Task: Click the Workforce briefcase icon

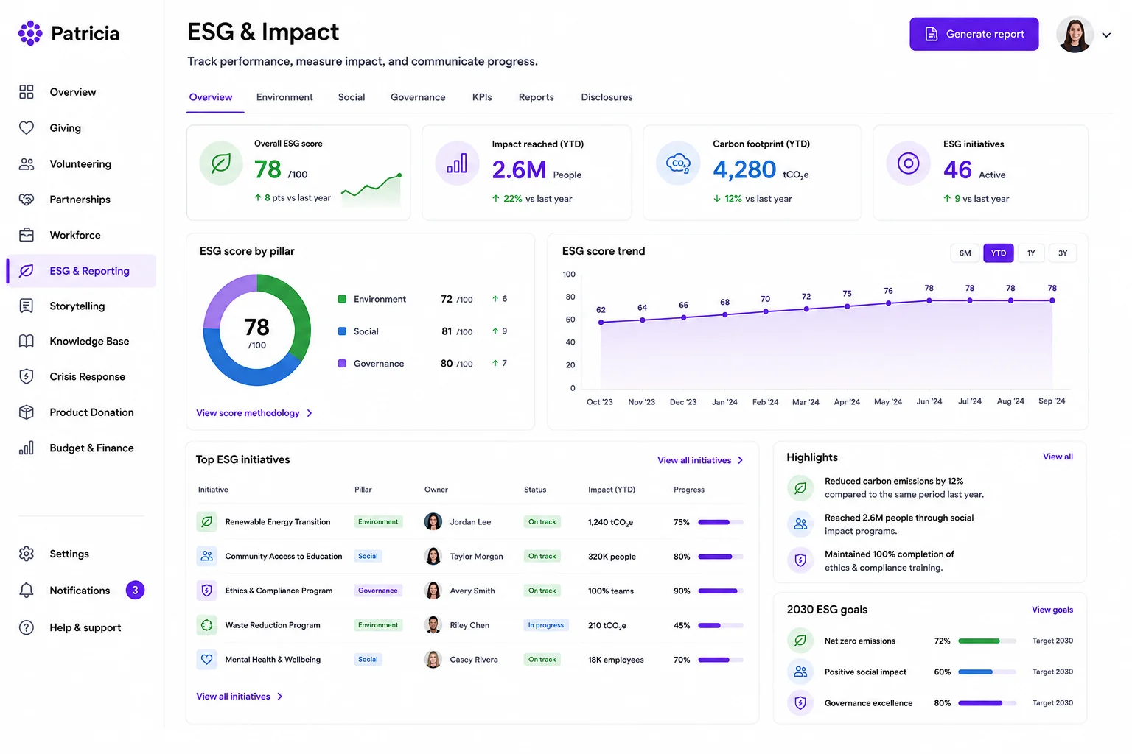Action: [27, 236]
